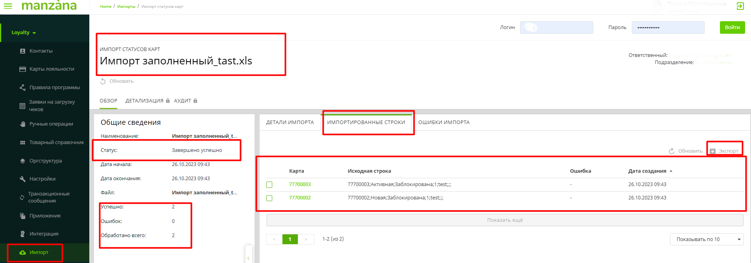Open the Детали импорта tab
Viewport: 751px width, 263px height.
pos(290,122)
